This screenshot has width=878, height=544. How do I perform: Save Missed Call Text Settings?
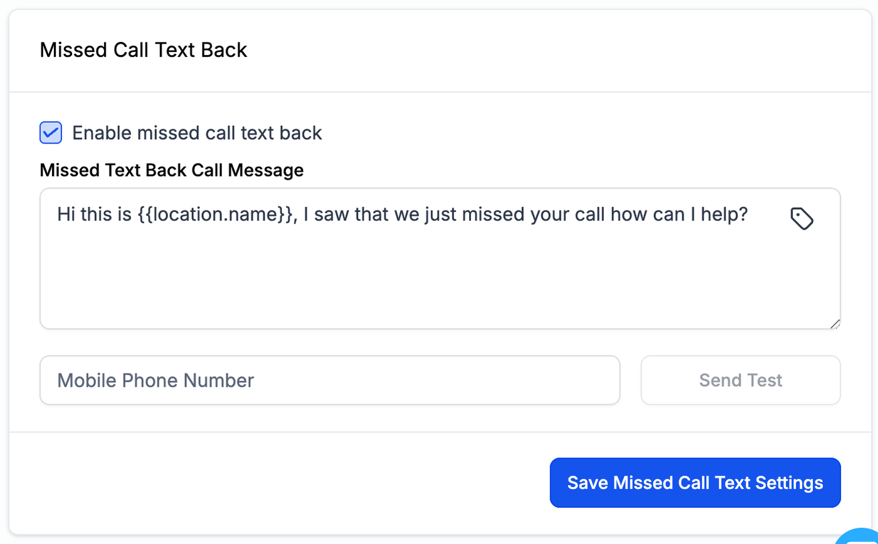tap(695, 483)
